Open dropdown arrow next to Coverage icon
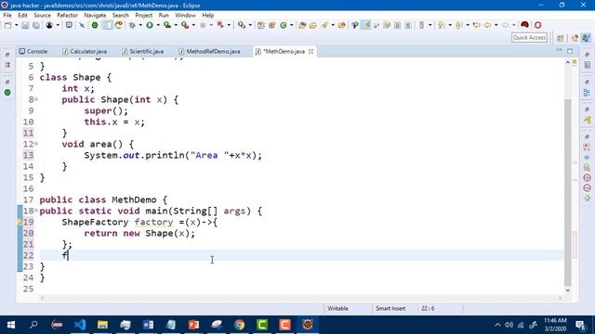The image size is (595, 334). pos(176,25)
